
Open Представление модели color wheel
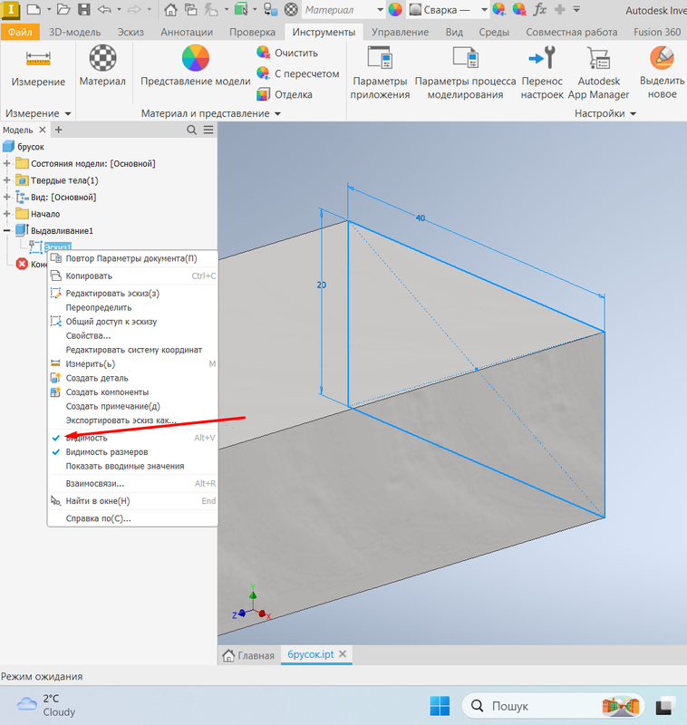196,65
